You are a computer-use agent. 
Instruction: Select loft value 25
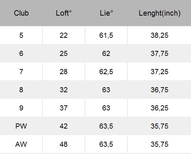64,53
